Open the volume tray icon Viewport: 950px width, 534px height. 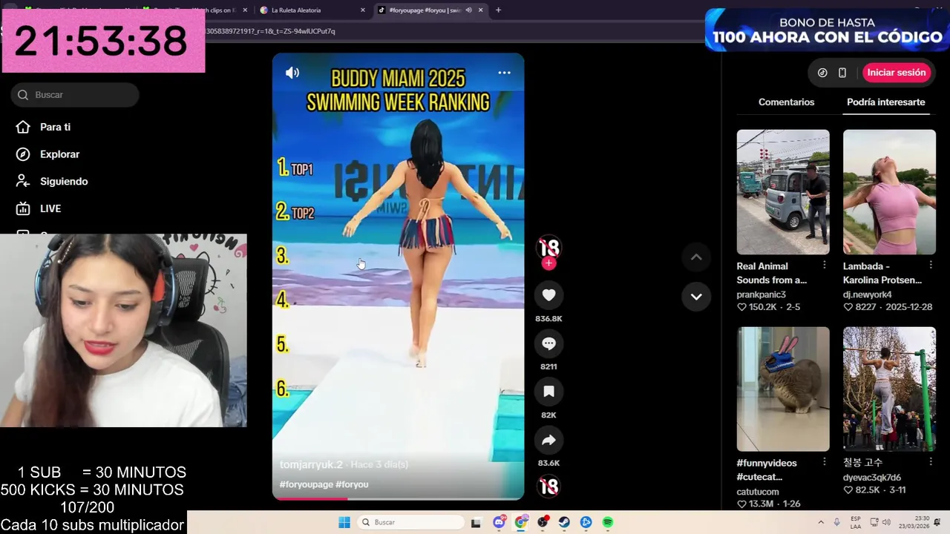pos(886,522)
